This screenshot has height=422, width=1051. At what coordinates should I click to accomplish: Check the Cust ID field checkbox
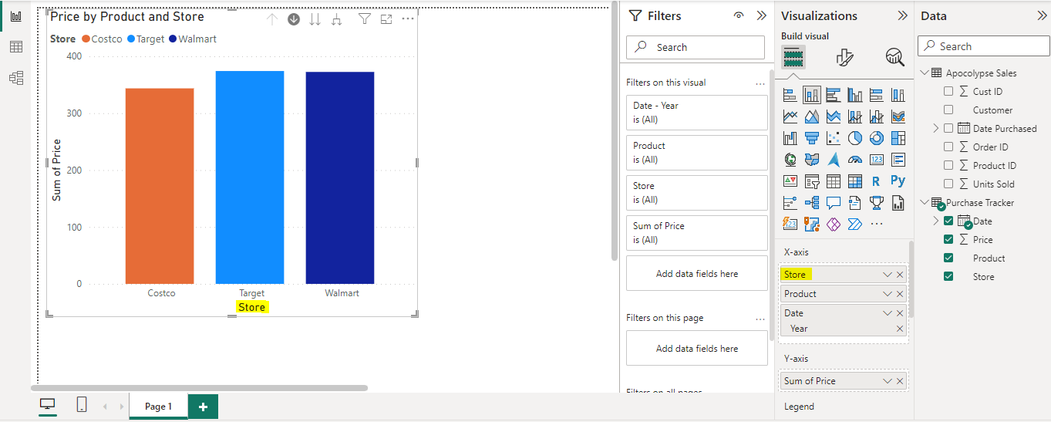click(948, 91)
